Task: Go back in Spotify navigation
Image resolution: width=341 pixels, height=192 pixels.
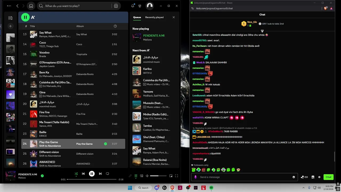Action: (x=18, y=6)
